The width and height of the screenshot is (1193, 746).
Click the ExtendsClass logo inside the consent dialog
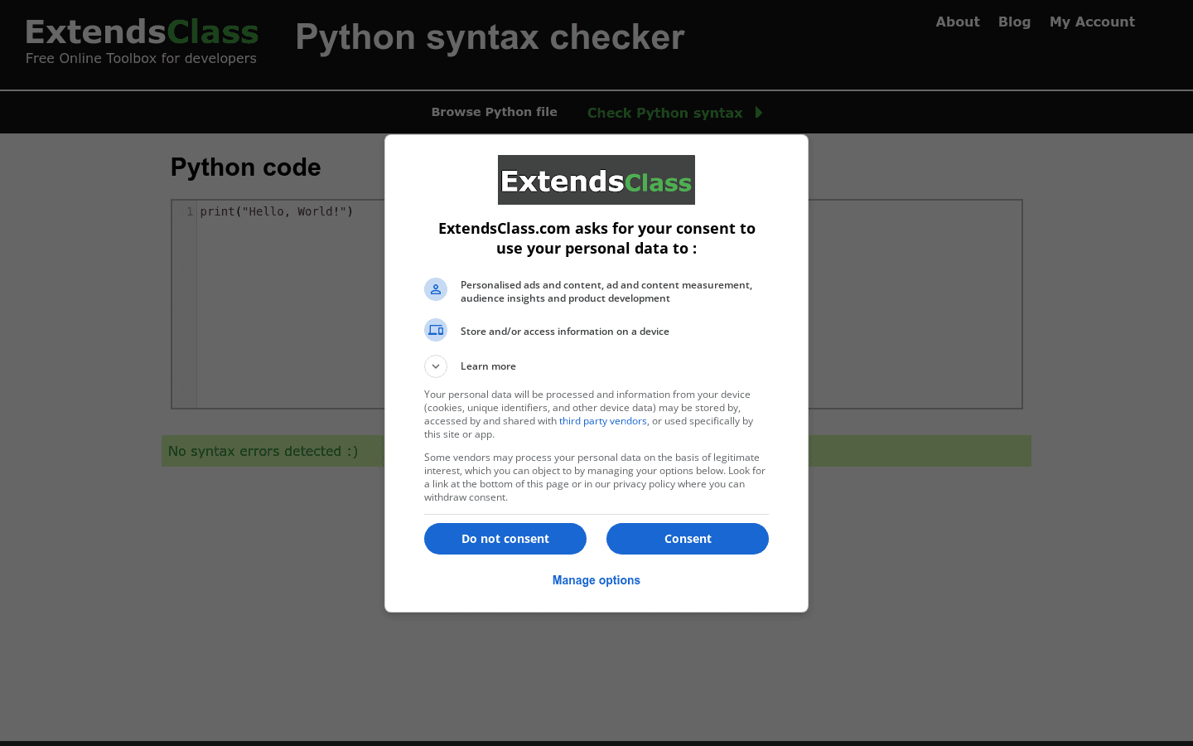tap(596, 180)
